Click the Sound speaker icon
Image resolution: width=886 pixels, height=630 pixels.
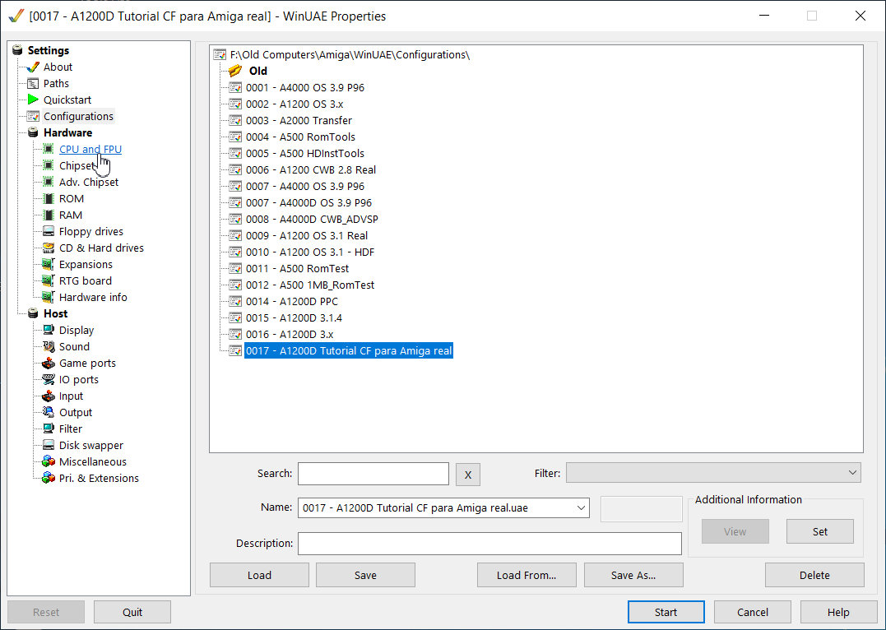point(49,346)
